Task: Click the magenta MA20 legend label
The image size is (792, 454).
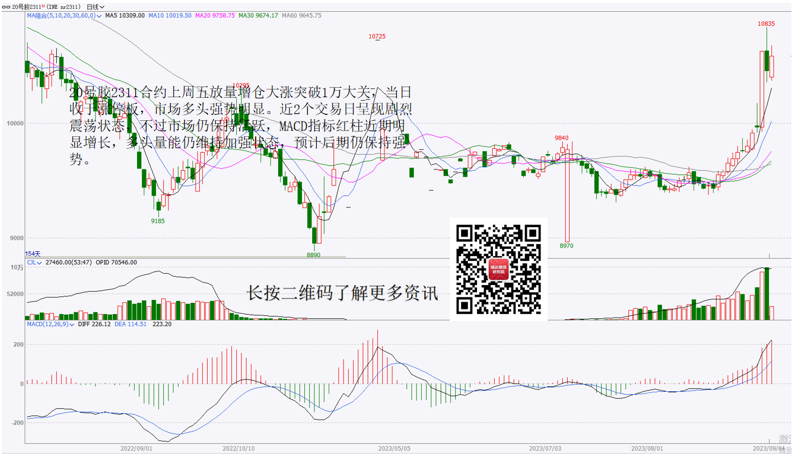Action: (215, 15)
